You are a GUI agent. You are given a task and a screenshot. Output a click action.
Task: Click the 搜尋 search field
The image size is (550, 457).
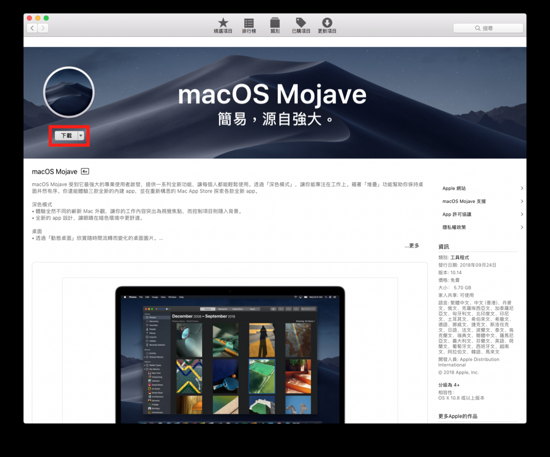(x=488, y=28)
